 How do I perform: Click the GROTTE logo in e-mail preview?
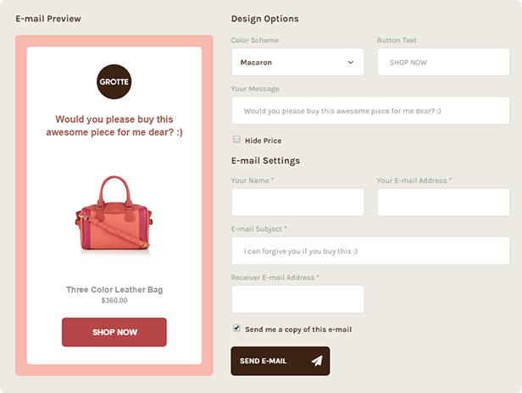pyautogui.click(x=114, y=81)
